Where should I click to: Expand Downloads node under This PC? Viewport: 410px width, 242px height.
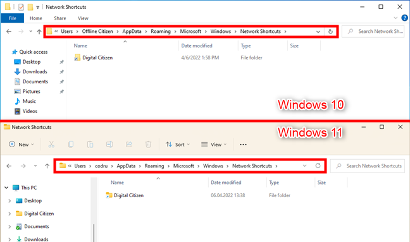tap(9, 239)
